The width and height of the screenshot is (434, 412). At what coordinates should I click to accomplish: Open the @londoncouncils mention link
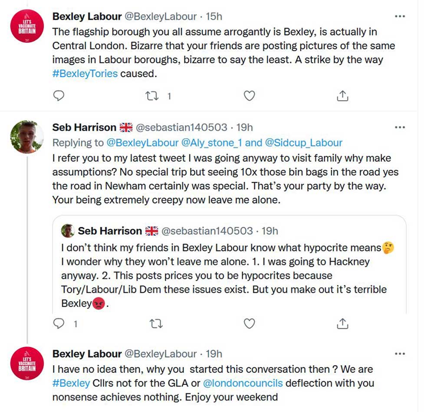(243, 383)
